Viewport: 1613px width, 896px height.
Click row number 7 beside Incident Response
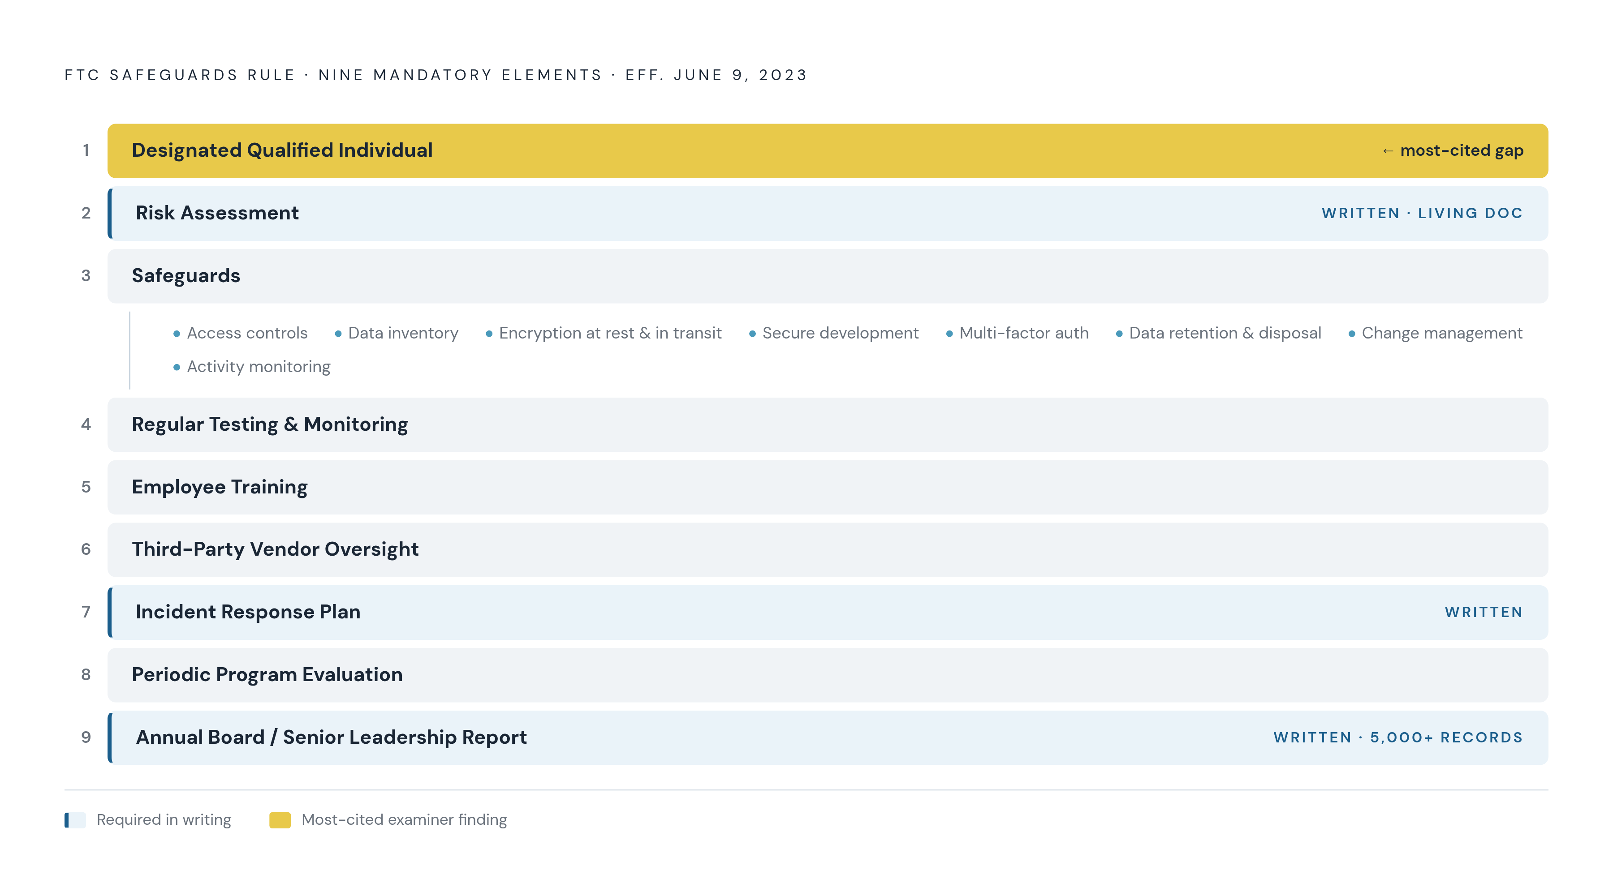point(86,613)
